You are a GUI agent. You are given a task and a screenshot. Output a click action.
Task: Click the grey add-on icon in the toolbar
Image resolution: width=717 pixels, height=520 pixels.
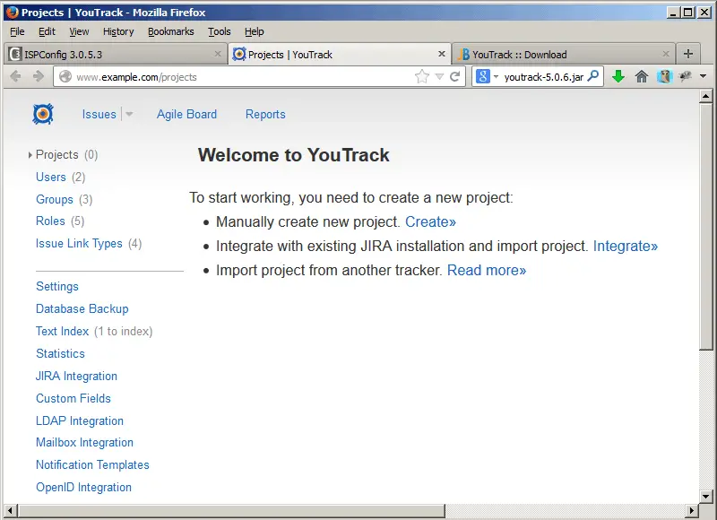[x=685, y=76]
